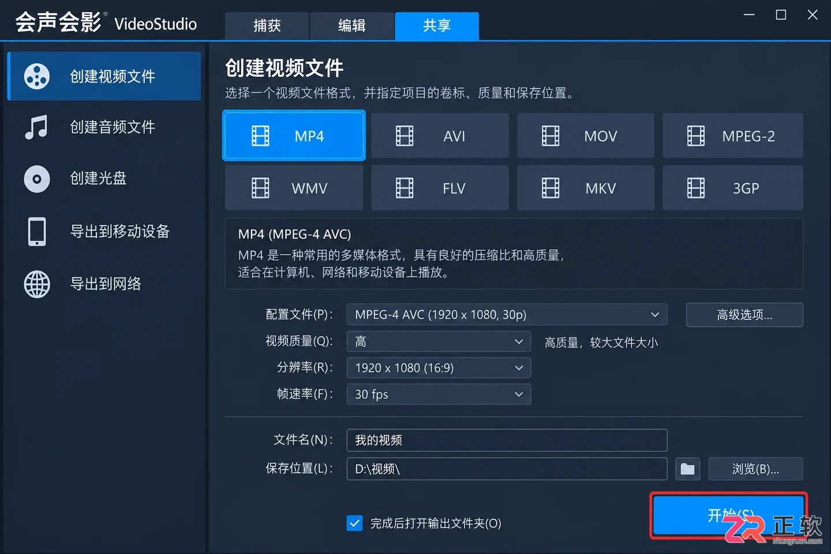Choose the WMV format button
This screenshot has width=831, height=554.
[x=294, y=188]
